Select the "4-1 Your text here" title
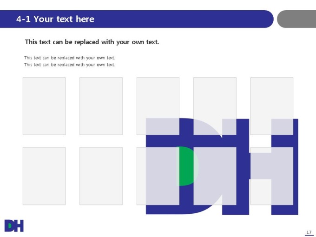Image resolution: width=316 pixels, height=237 pixels. point(55,19)
